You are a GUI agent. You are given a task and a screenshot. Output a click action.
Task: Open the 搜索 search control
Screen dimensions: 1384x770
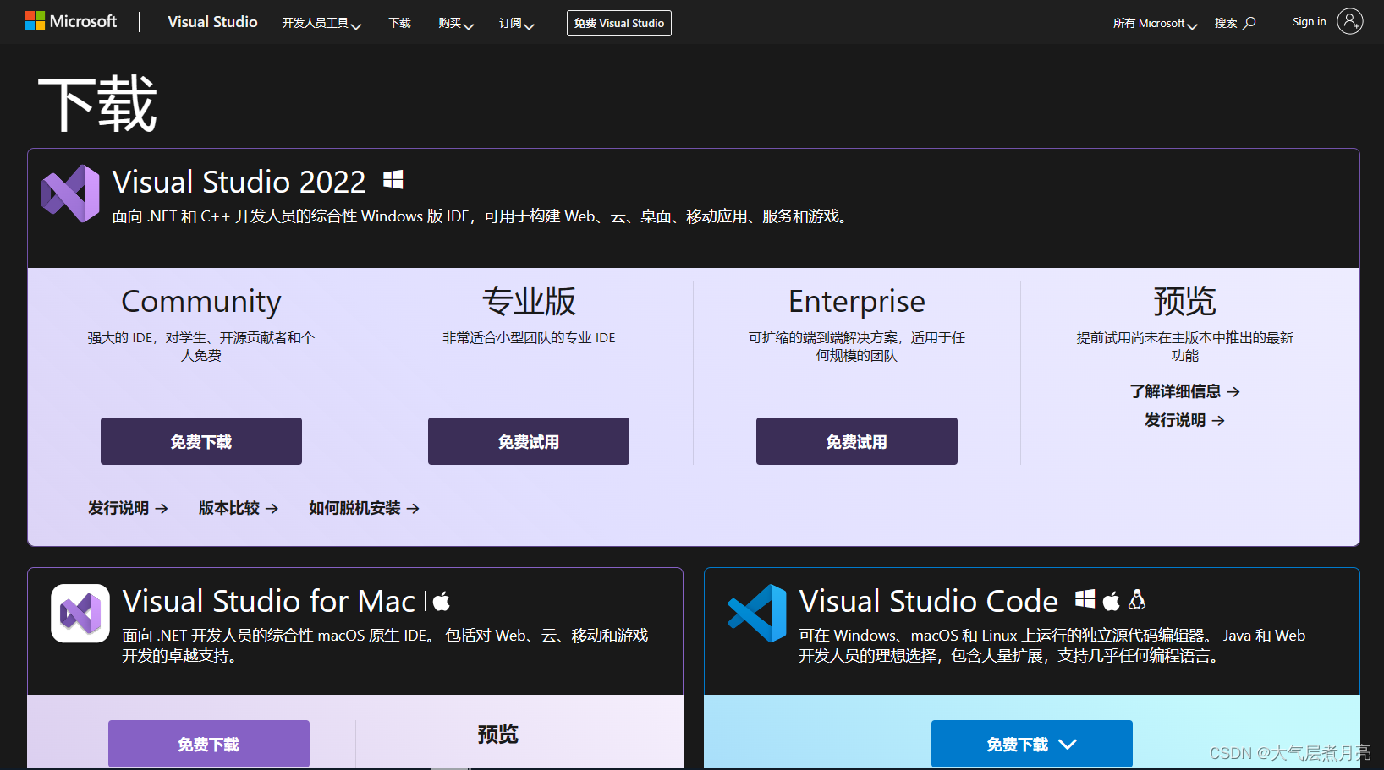1235,23
